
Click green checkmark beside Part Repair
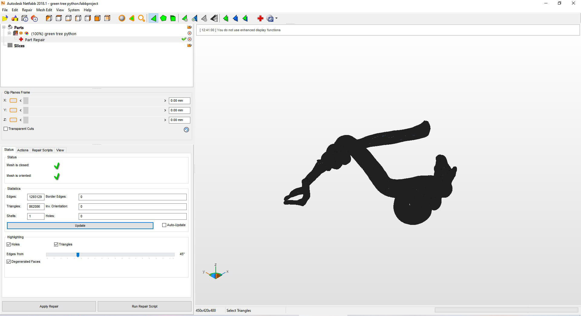[184, 39]
